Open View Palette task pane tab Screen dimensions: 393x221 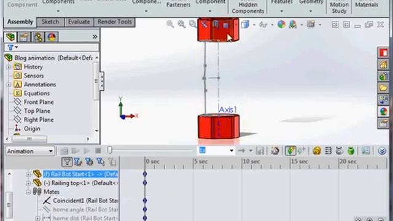(x=383, y=99)
